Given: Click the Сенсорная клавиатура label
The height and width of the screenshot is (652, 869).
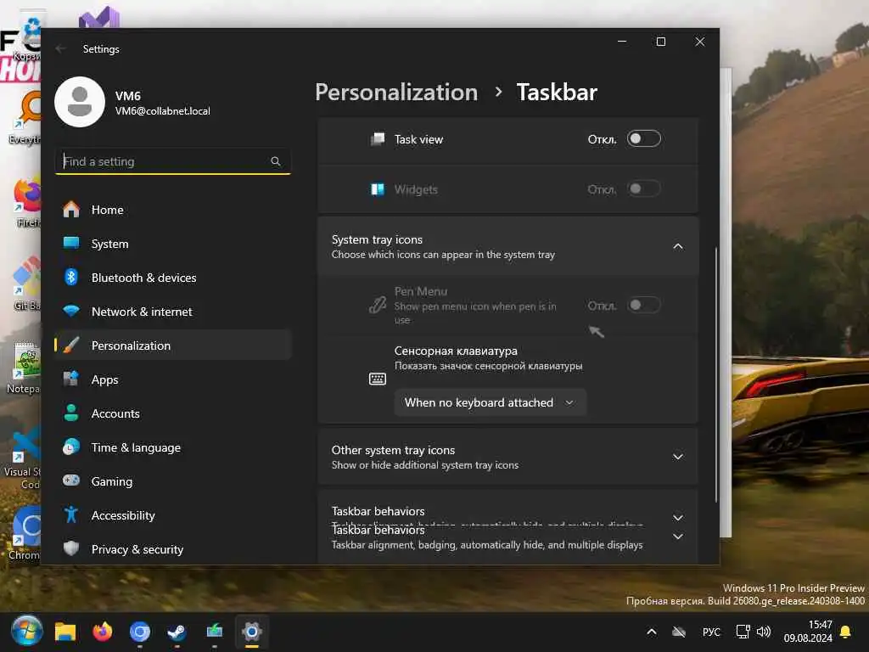Looking at the screenshot, I should coord(456,351).
